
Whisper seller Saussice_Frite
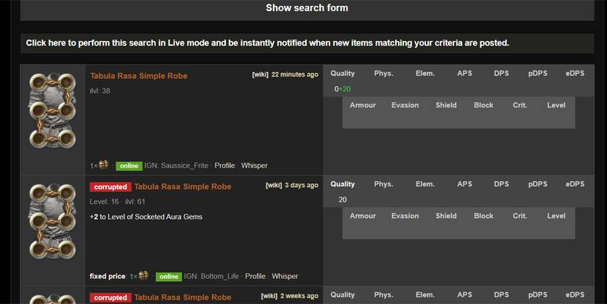coord(255,166)
